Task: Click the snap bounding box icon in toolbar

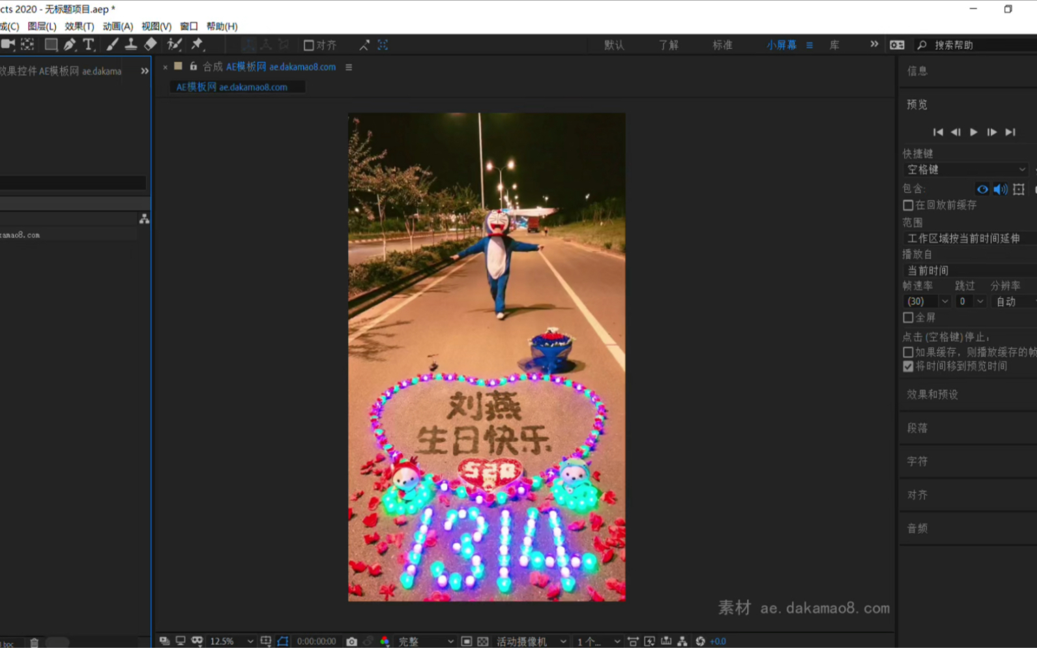Action: tap(383, 45)
